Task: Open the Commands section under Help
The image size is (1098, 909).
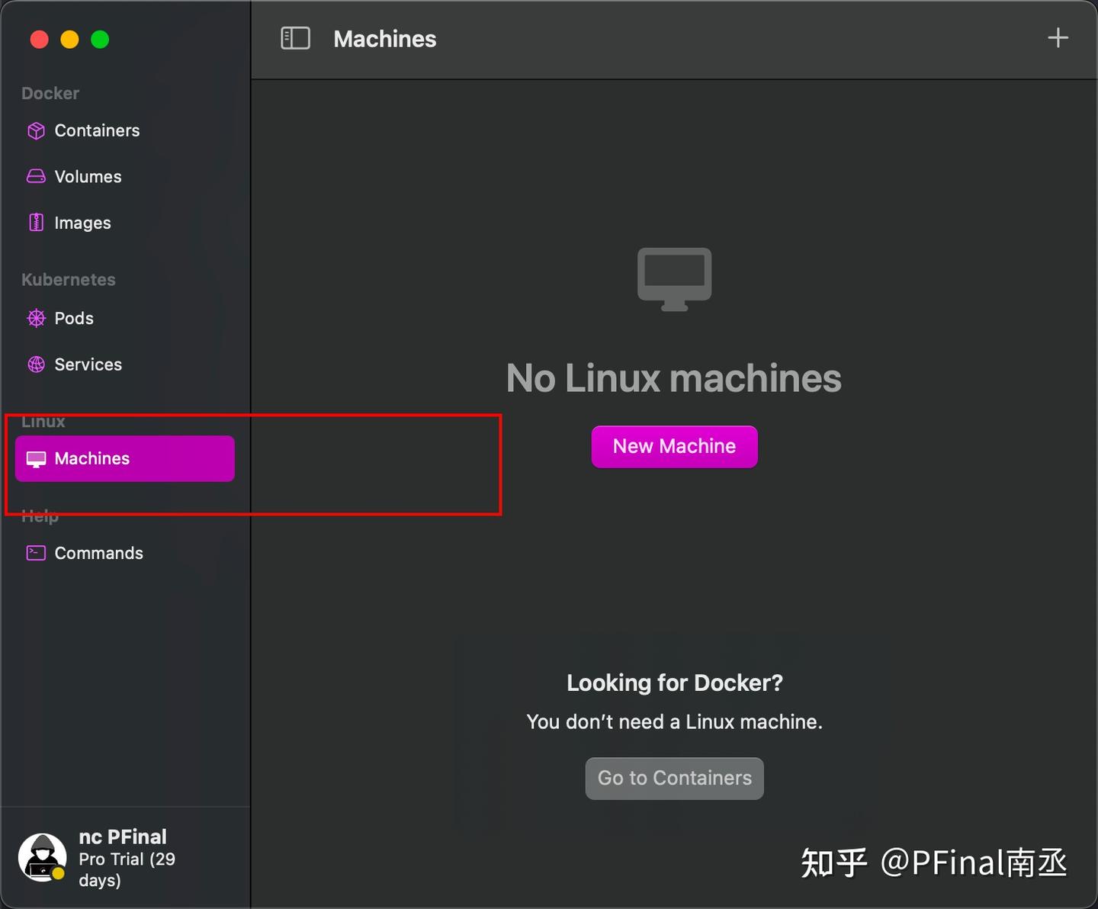Action: tap(98, 553)
